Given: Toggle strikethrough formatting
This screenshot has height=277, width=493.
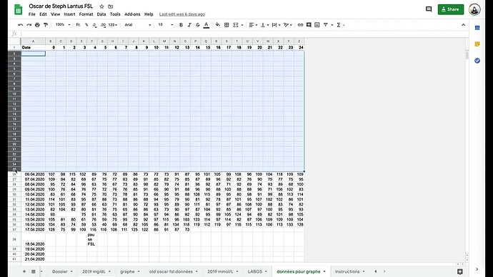Looking at the screenshot, I should pos(197,25).
